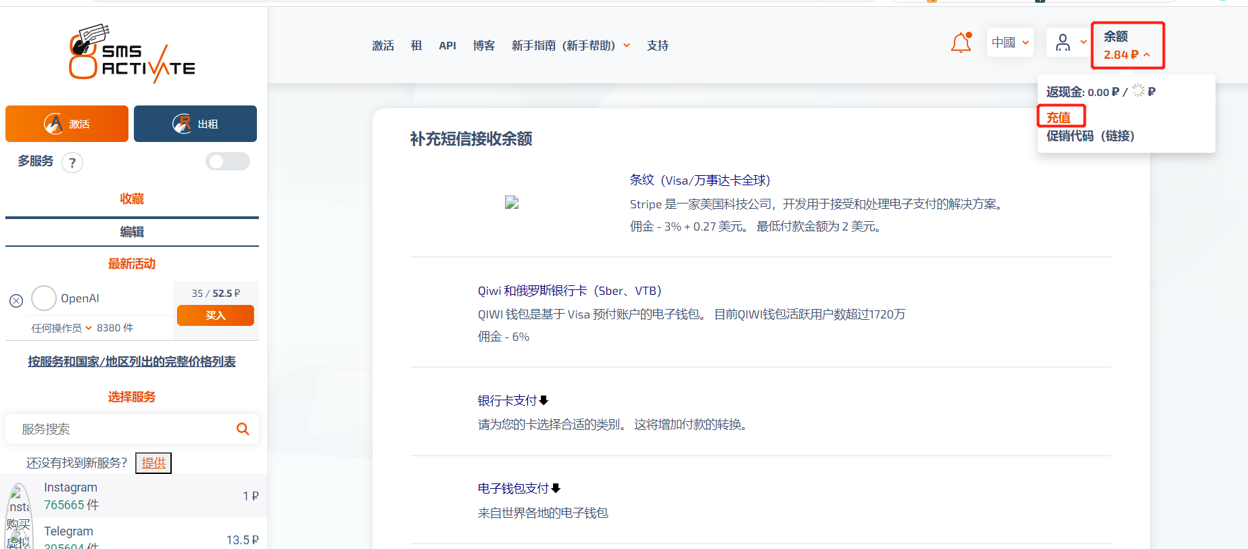1248x549 pixels.
Task: Select the Telegram service row
Action: [x=134, y=534]
